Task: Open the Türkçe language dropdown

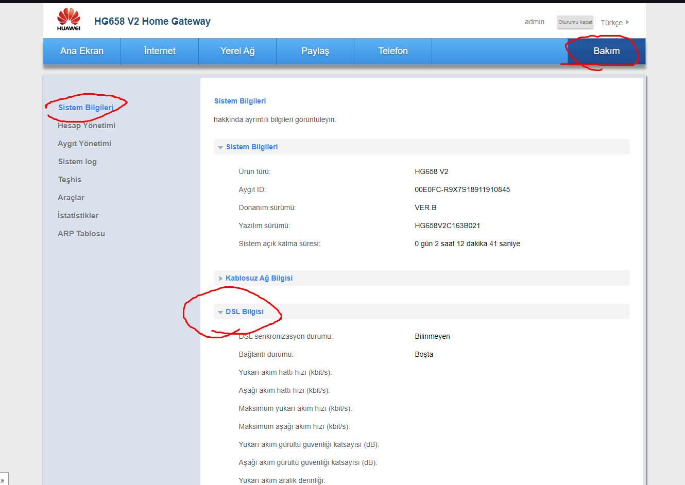Action: coord(615,23)
